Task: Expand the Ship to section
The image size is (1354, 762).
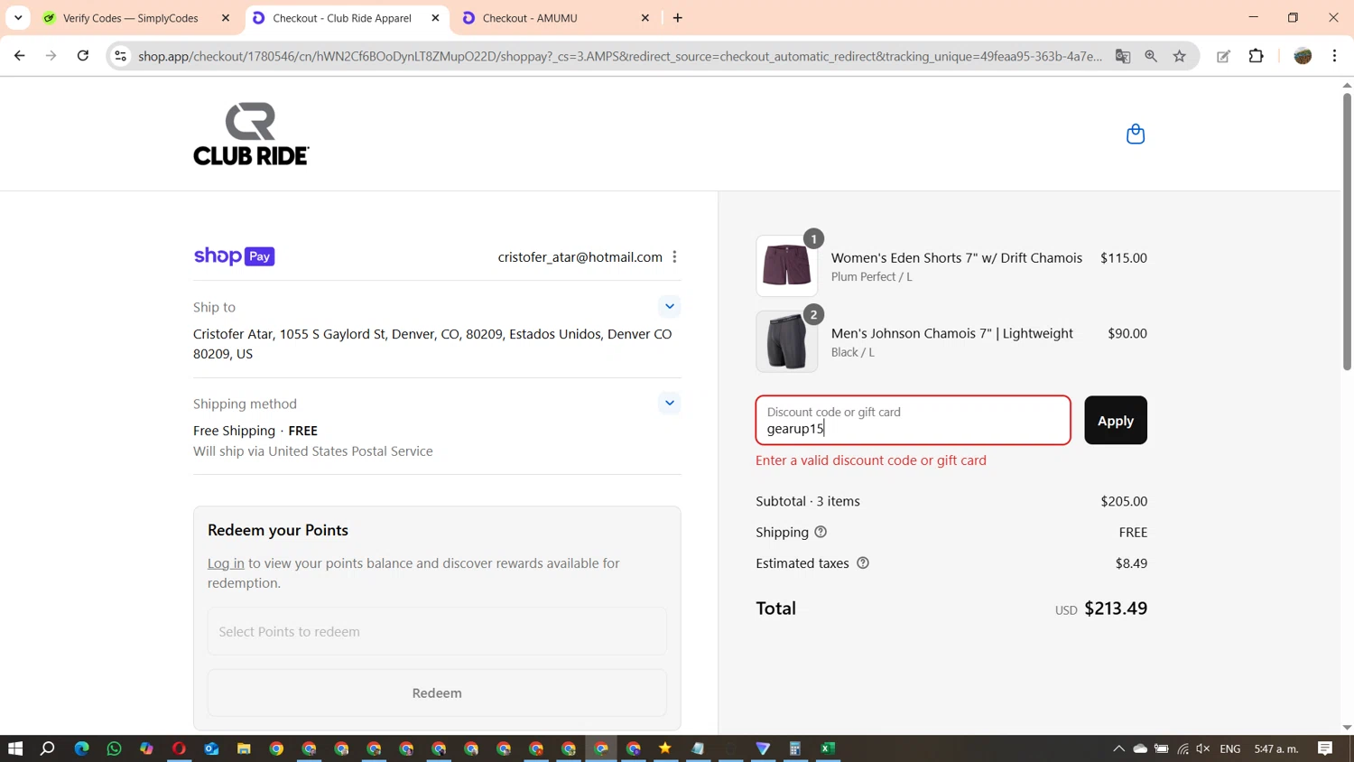Action: coord(670,307)
